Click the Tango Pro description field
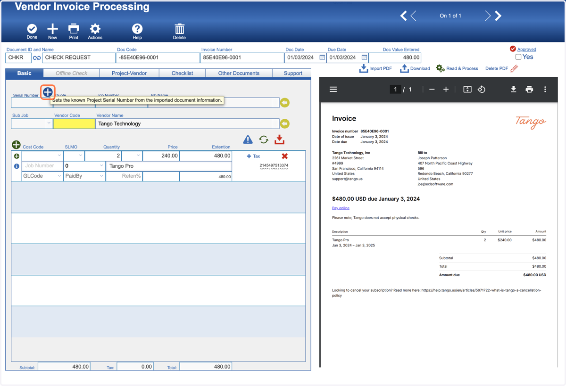This screenshot has height=386, width=566. pyautogui.click(x=169, y=166)
